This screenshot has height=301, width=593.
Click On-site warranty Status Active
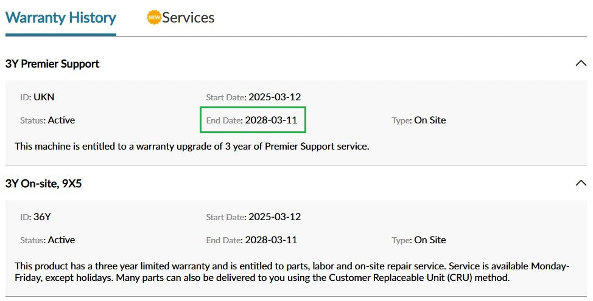(61, 240)
